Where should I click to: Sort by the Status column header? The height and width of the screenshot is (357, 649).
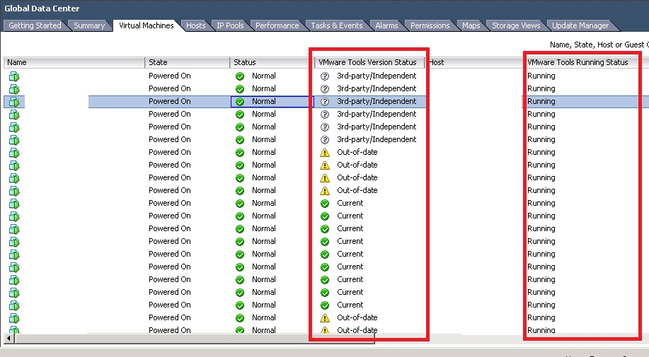pos(272,62)
